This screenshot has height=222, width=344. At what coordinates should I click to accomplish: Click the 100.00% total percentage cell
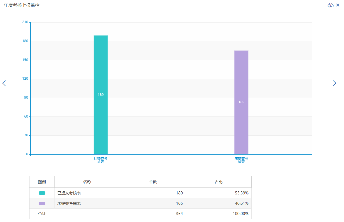(x=240, y=214)
